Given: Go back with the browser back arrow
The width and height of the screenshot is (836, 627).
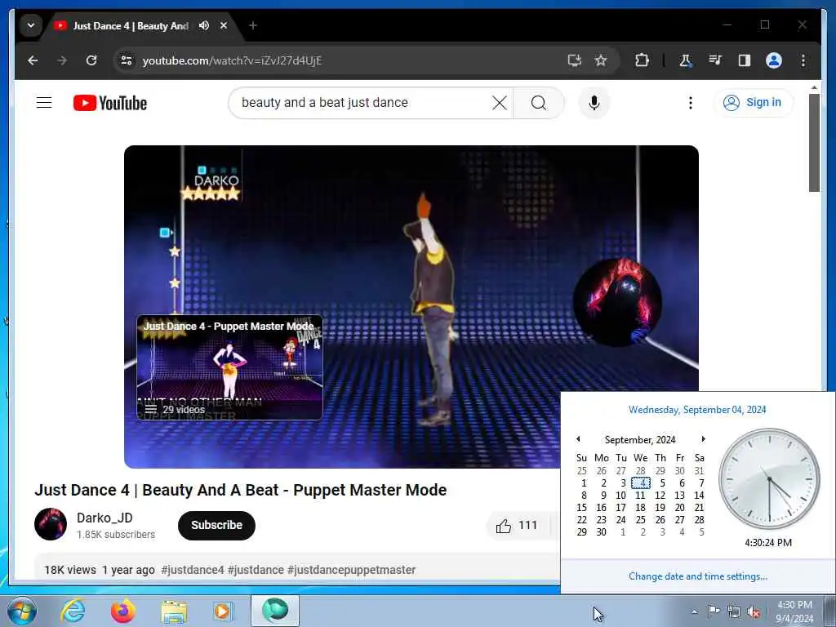Looking at the screenshot, I should [33, 60].
